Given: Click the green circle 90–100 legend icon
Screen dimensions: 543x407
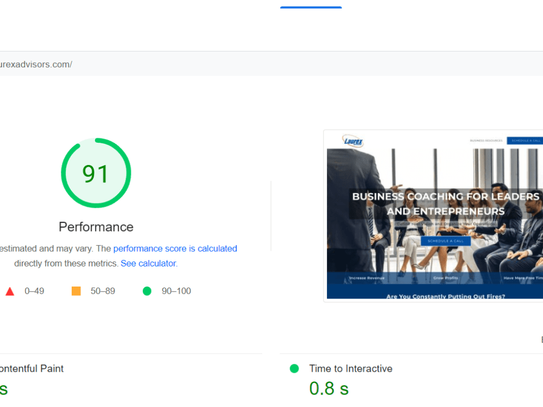Looking at the screenshot, I should 147,291.
